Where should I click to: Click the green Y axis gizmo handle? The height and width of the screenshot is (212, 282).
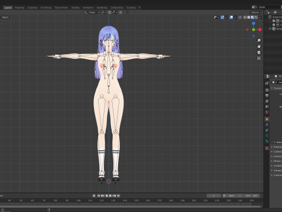254,29
